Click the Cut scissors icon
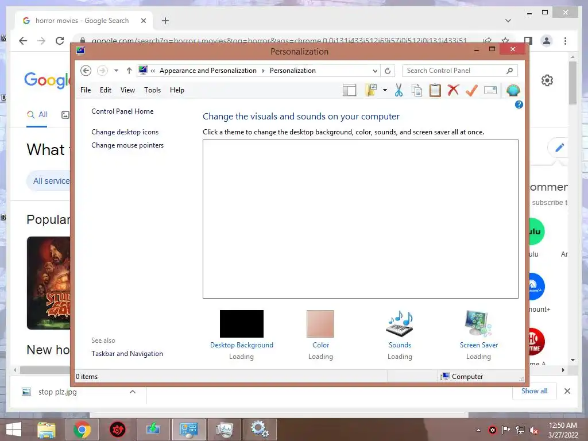This screenshot has height=441, width=588. point(399,90)
